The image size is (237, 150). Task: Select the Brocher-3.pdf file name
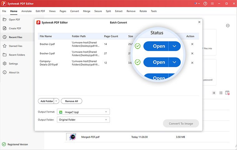coord(47,54)
